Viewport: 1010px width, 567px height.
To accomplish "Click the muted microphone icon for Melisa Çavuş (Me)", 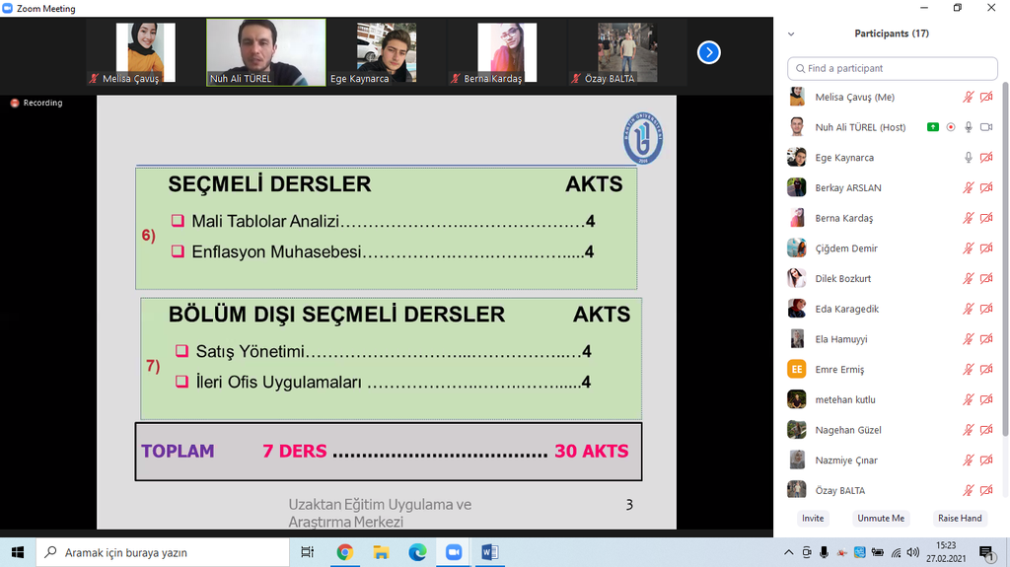I will [x=969, y=98].
